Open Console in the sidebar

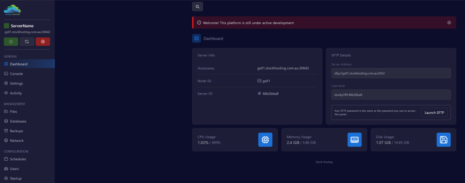(16, 74)
